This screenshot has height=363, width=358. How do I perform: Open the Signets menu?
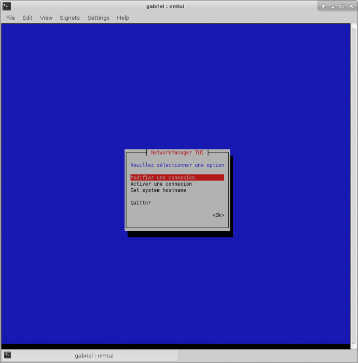pos(70,18)
